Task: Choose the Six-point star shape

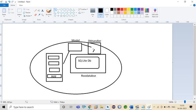Action: [64, 16]
